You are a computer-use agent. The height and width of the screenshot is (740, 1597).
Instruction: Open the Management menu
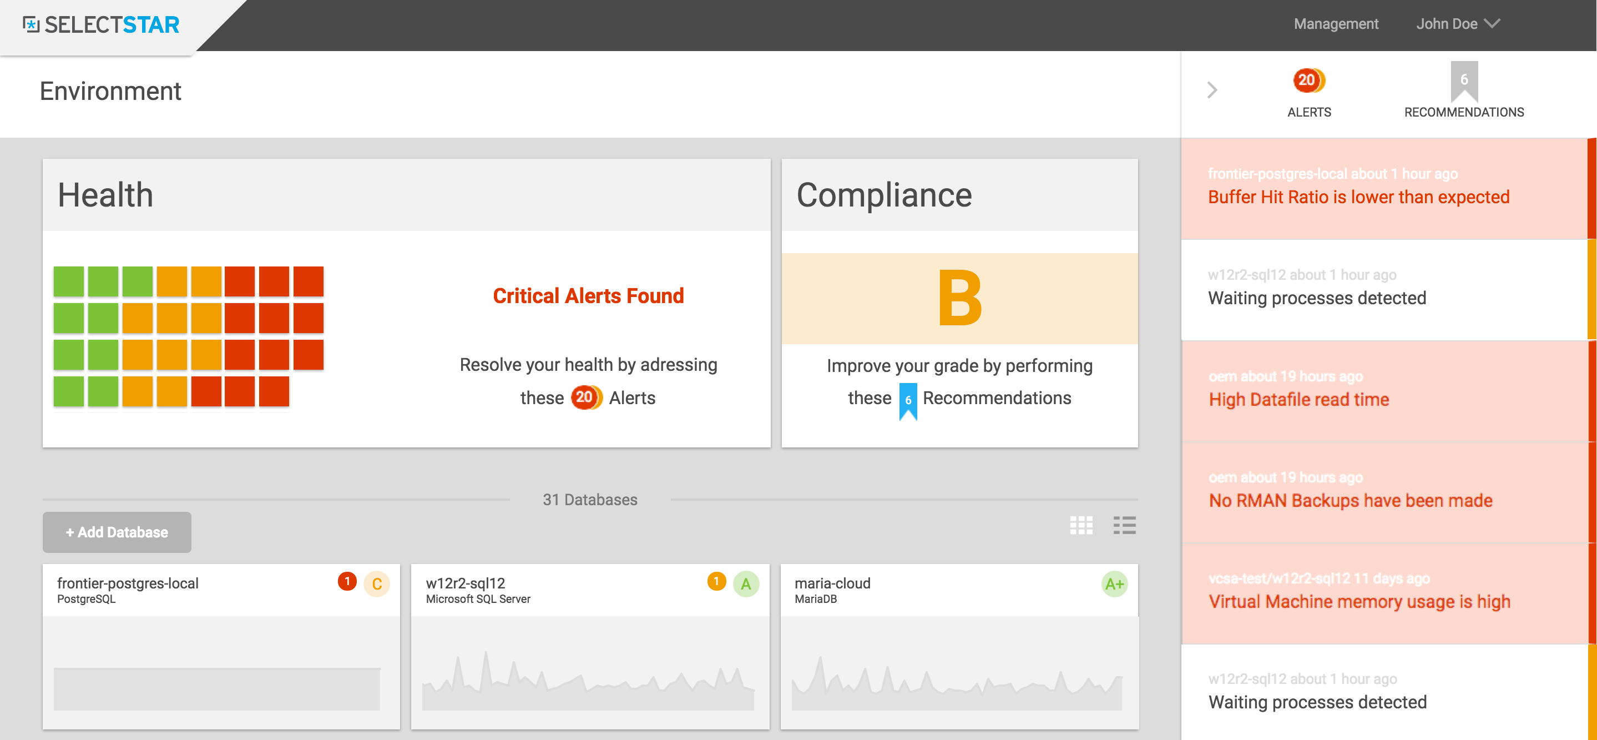[x=1336, y=24]
